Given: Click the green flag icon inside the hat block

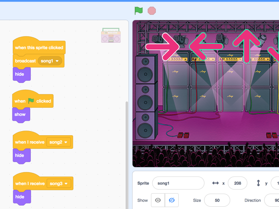Looking at the screenshot, I should pos(31,101).
